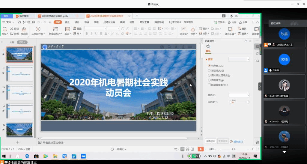The image size is (307, 164).
Task: Open the 插入 ribbon tab
Action: pos(67,22)
